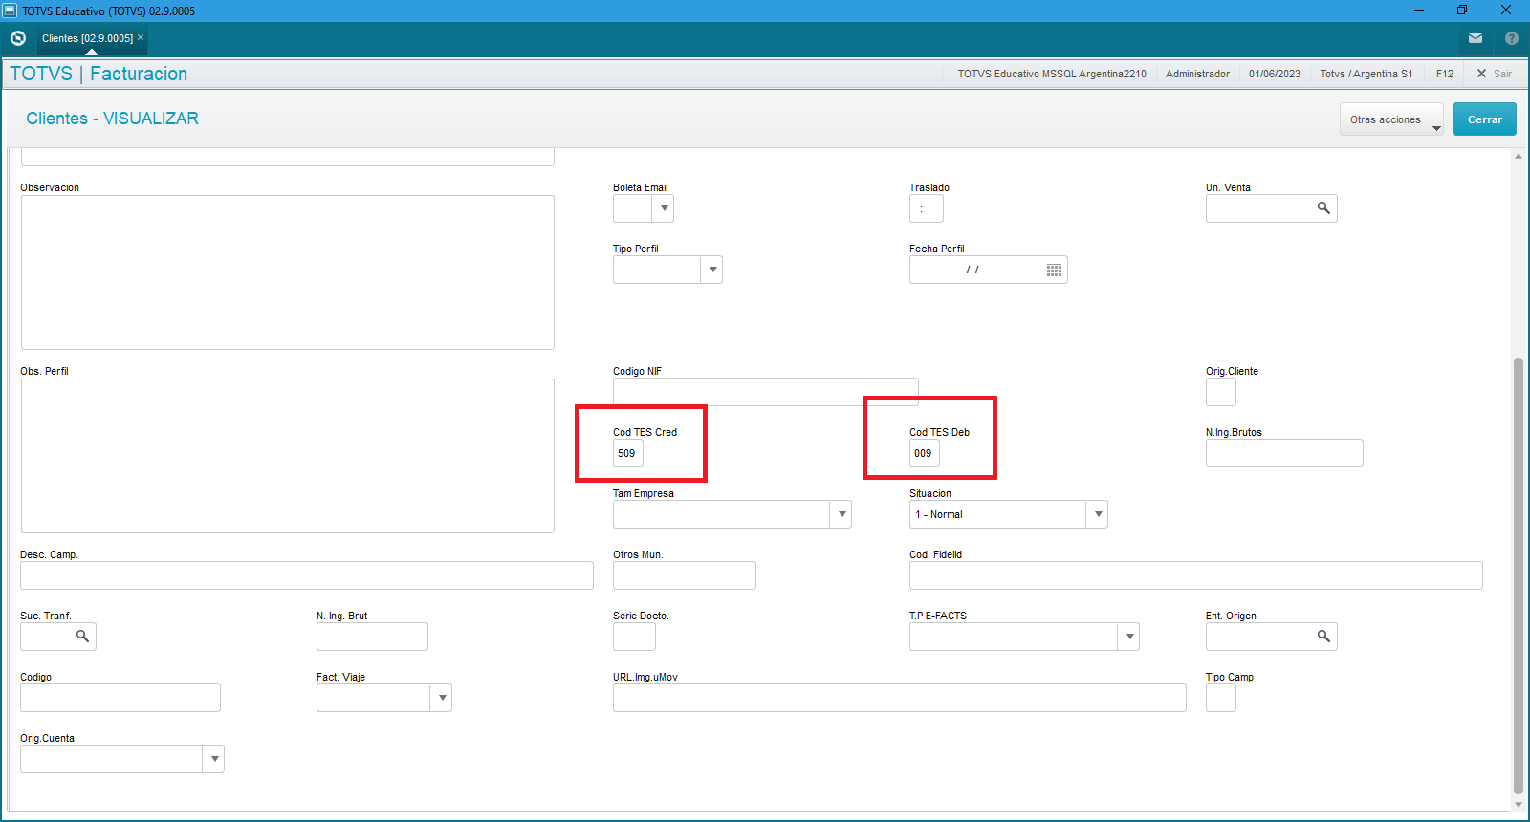This screenshot has height=822, width=1530.
Task: Open the Otras acciones menu
Action: pos(1391,119)
